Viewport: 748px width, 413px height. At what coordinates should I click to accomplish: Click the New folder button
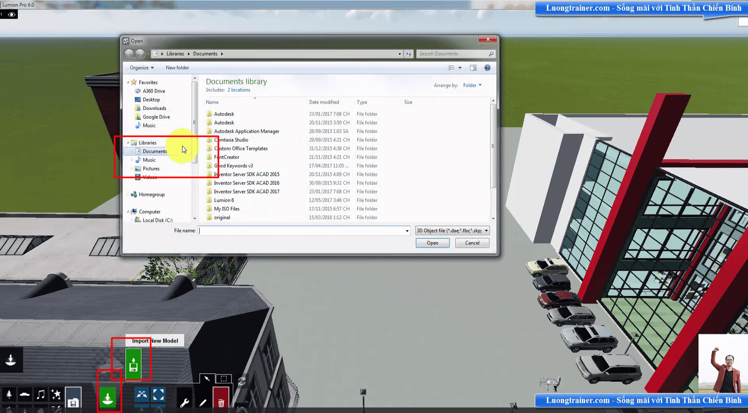coord(177,68)
